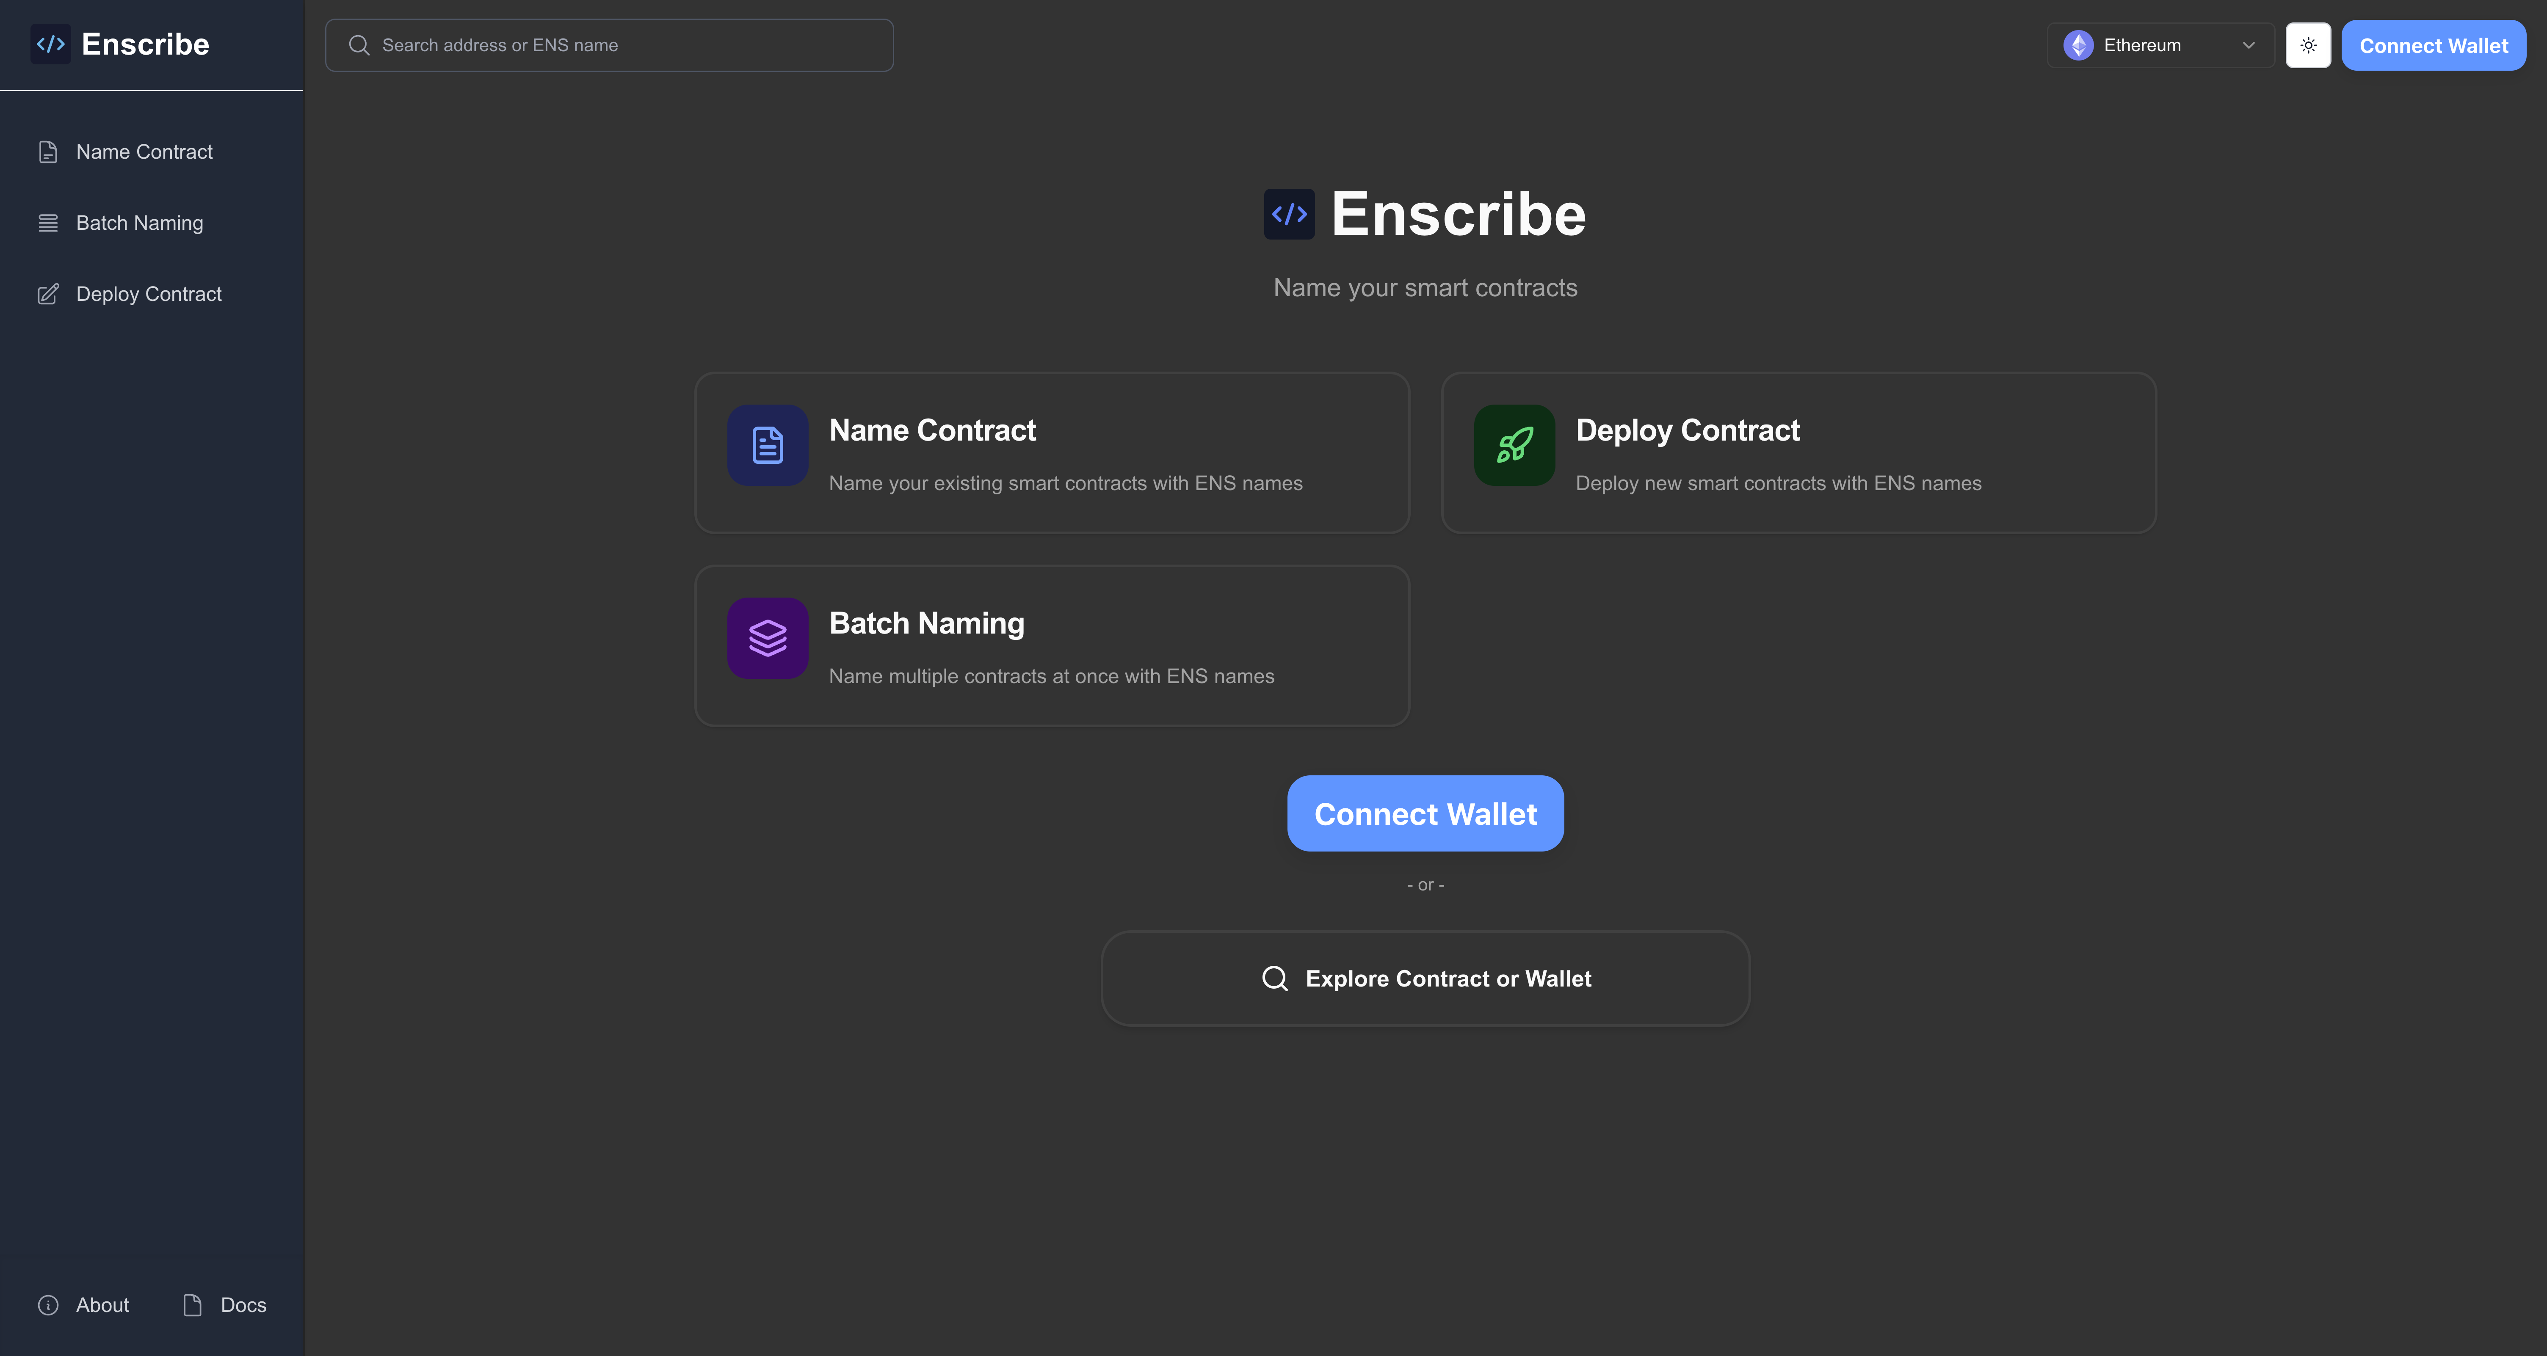The height and width of the screenshot is (1356, 2547).
Task: Select the Name Contract document icon in sidebar
Action: pyautogui.click(x=48, y=151)
